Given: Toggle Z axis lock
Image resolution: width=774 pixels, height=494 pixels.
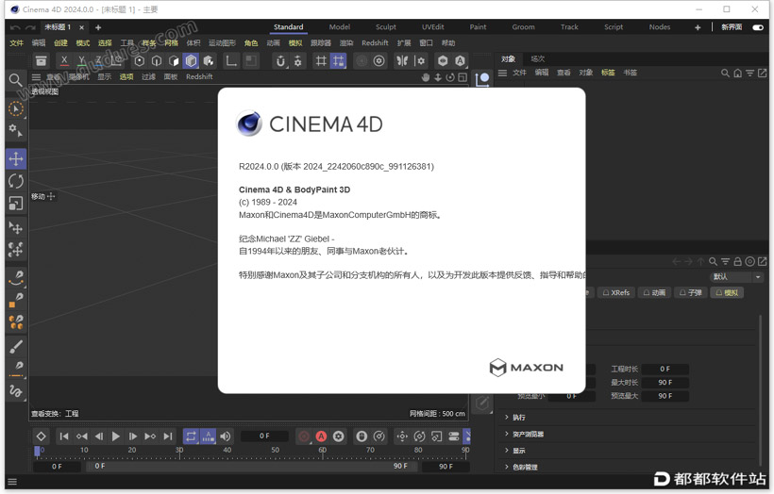Looking at the screenshot, I should (x=99, y=61).
